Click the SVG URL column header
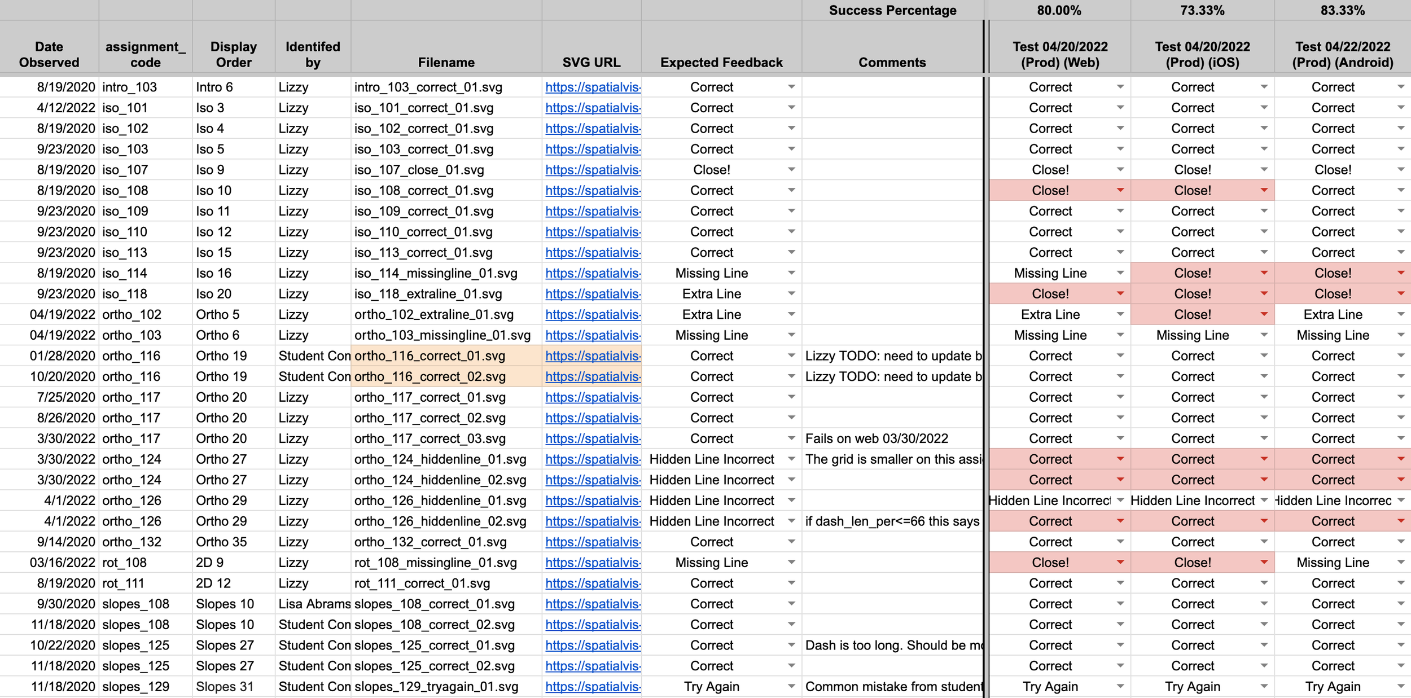Image resolution: width=1411 pixels, height=698 pixels. pyautogui.click(x=591, y=47)
